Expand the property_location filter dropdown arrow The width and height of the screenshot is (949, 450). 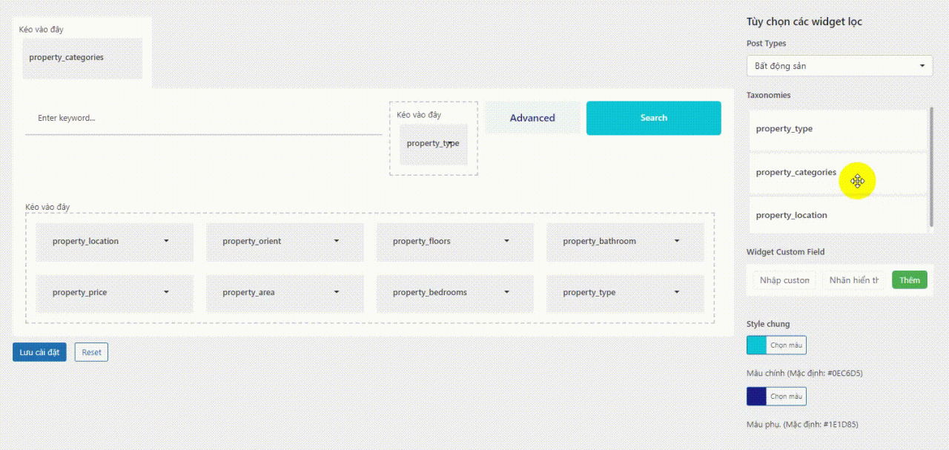click(x=166, y=241)
